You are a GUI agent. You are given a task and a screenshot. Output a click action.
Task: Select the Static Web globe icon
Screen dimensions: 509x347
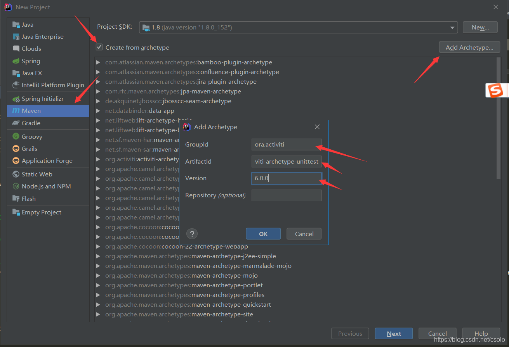click(x=16, y=174)
